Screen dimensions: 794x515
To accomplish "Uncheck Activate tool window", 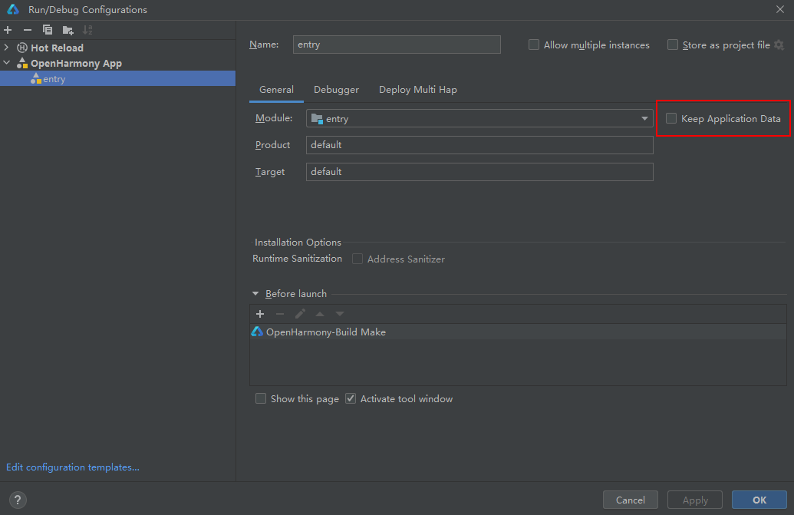I will click(x=351, y=399).
